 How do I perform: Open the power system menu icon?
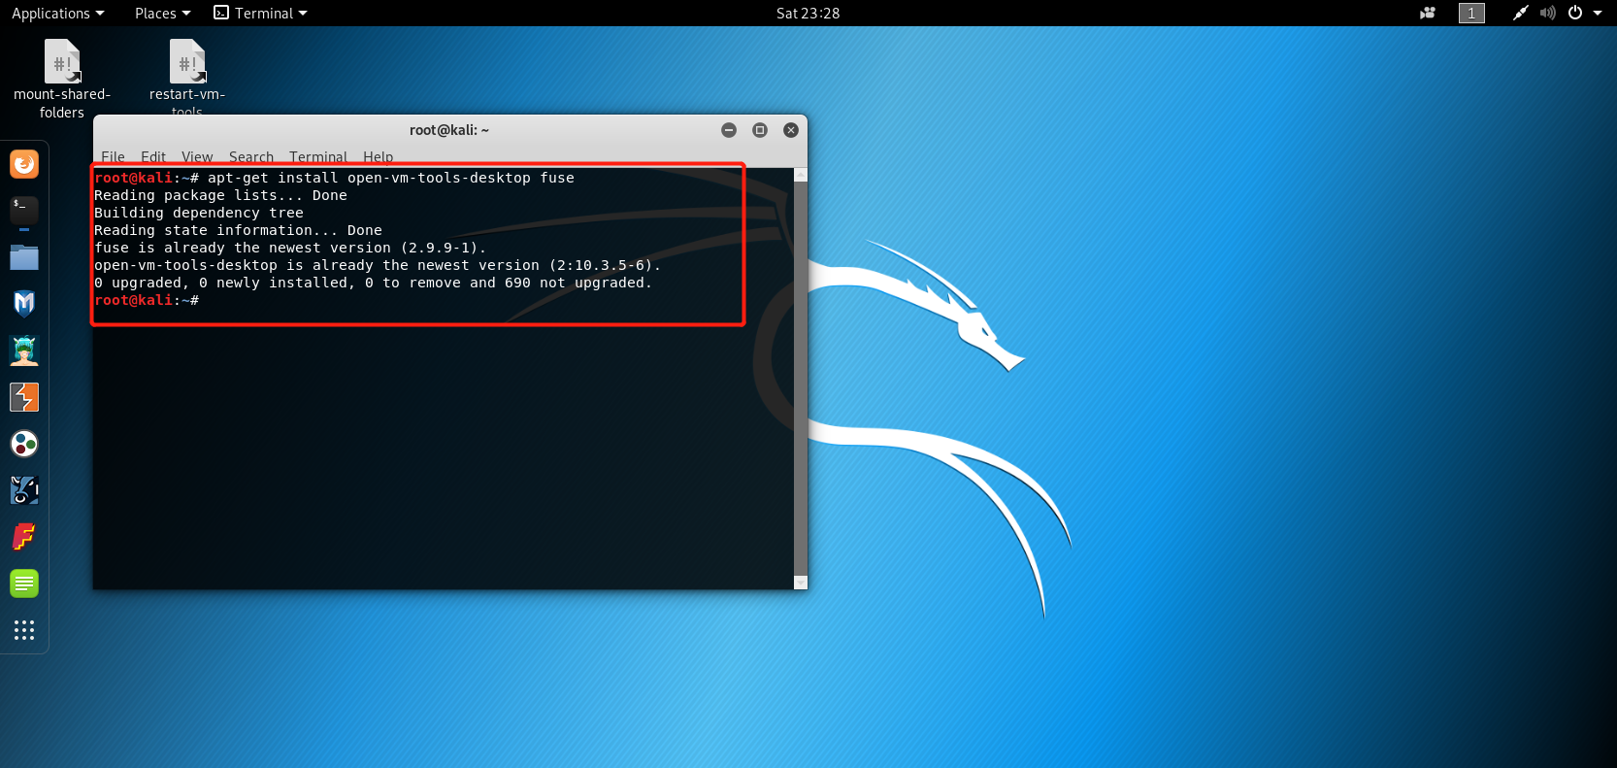pos(1575,13)
